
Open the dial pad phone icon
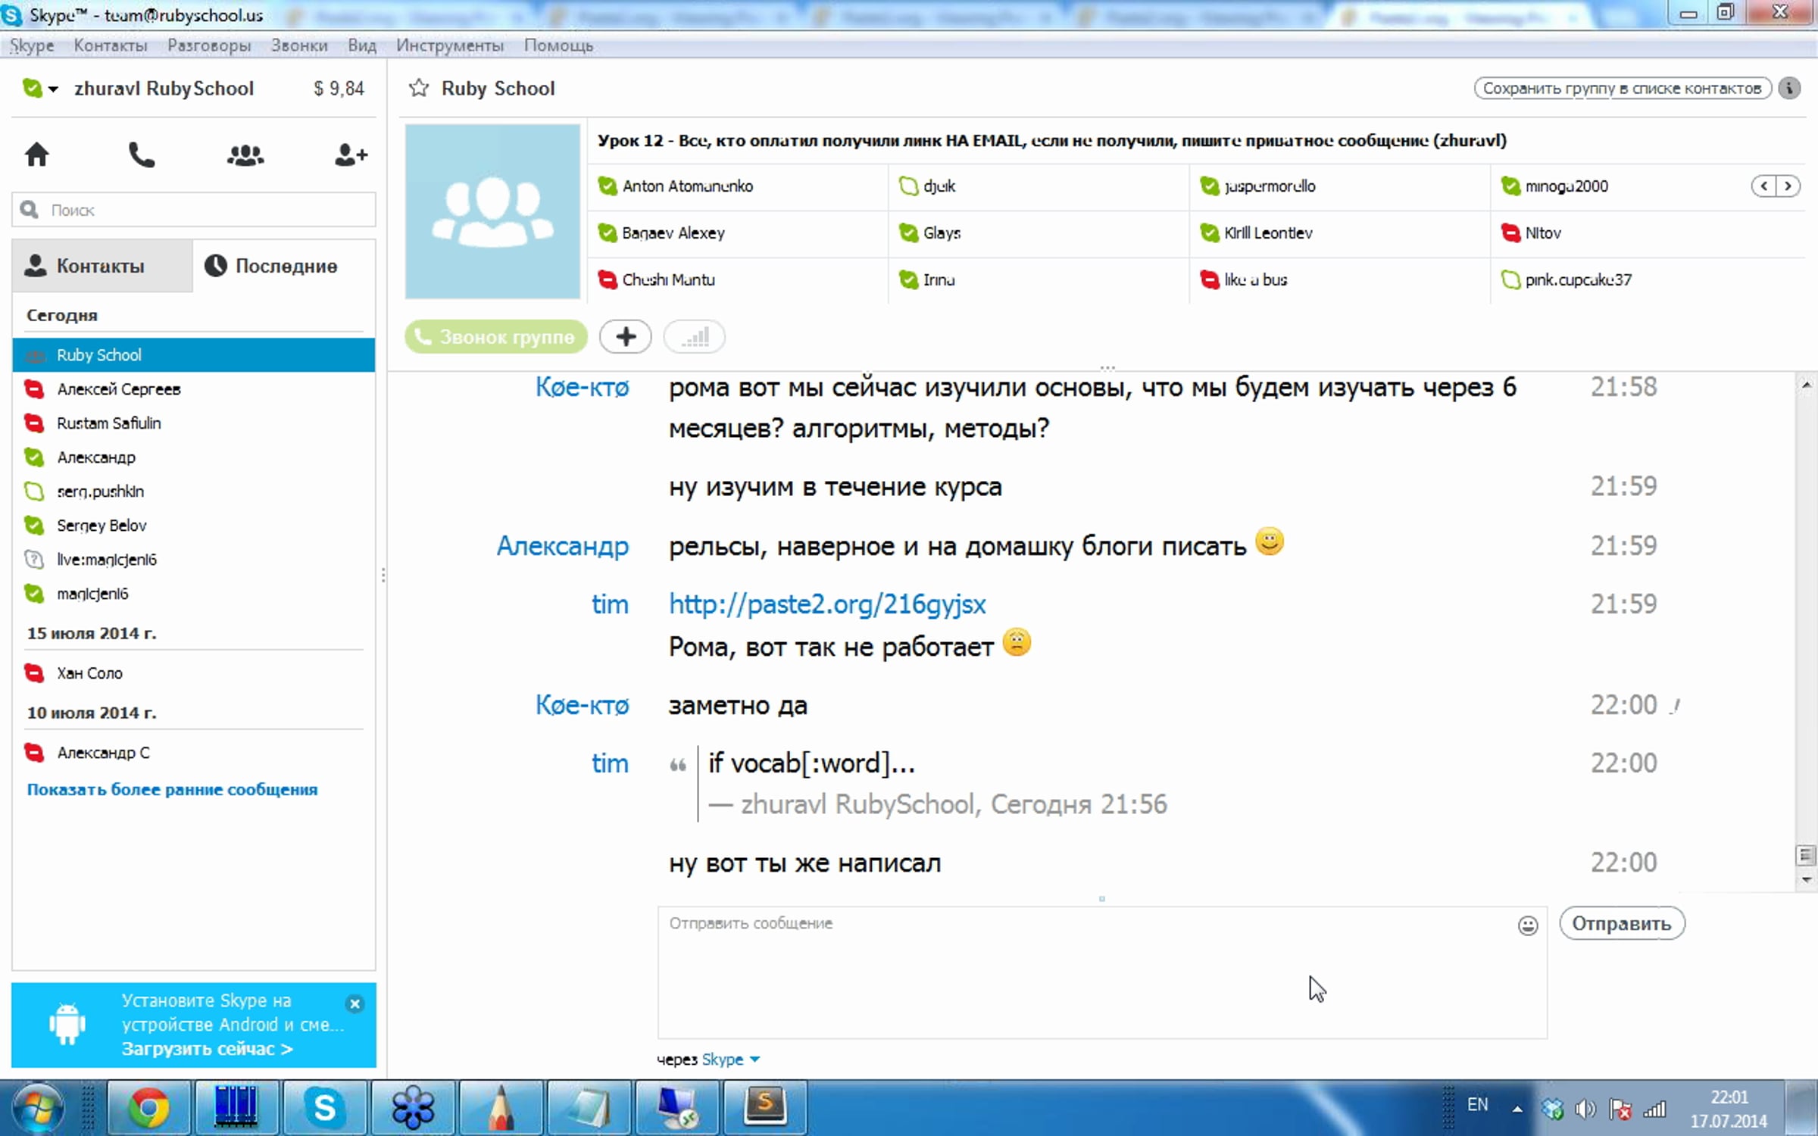pyautogui.click(x=142, y=155)
